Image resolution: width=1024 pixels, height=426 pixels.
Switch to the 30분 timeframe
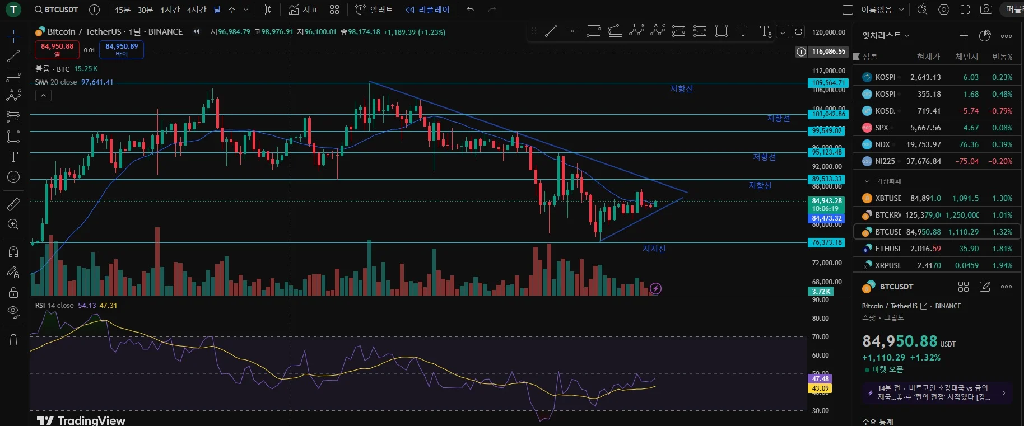pyautogui.click(x=145, y=10)
